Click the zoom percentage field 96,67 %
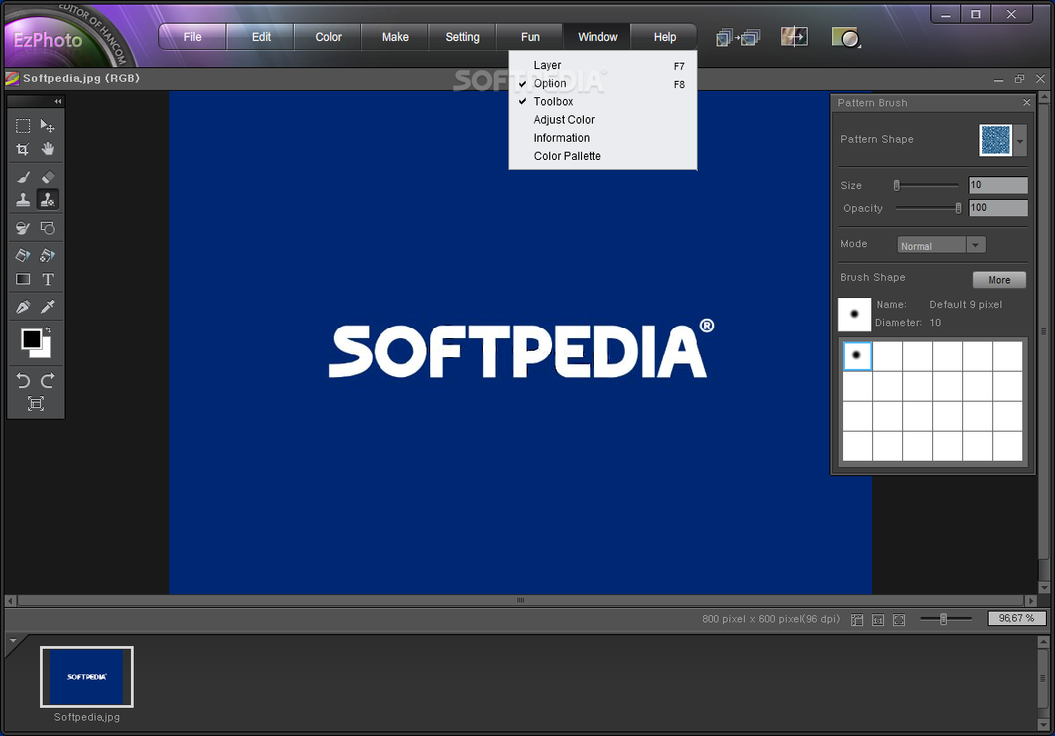The height and width of the screenshot is (736, 1055). [x=1016, y=619]
